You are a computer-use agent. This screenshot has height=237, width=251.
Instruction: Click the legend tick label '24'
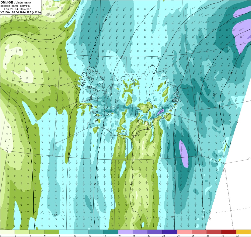178,235
